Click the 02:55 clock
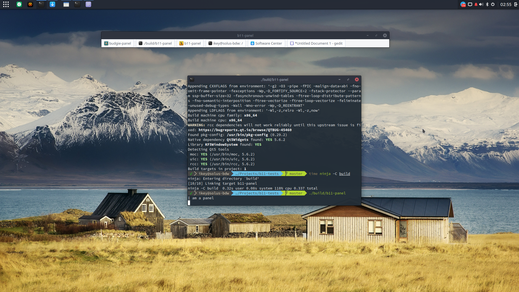Viewport: 519px width, 292px height. pyautogui.click(x=506, y=4)
